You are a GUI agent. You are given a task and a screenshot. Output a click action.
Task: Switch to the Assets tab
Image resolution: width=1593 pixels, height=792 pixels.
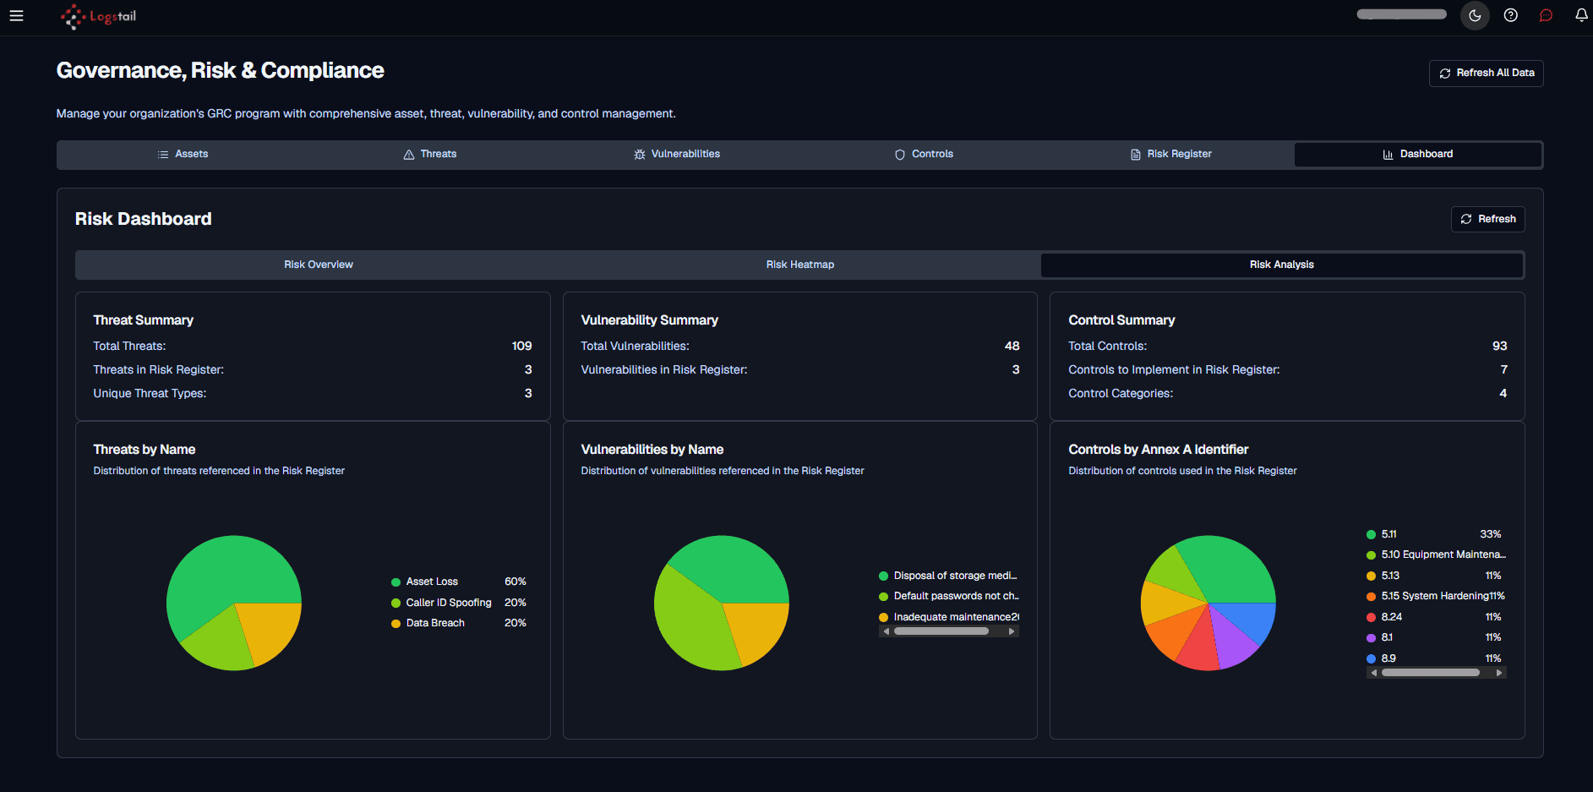[183, 154]
